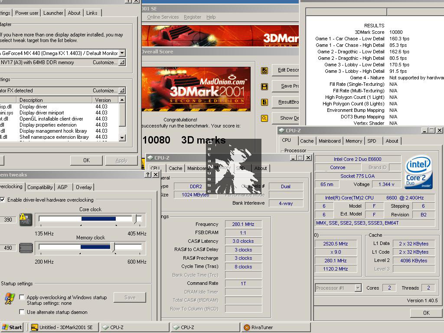Click the Intel Core 2 Duo logo
Viewport: 444px width, 333px height.
(x=419, y=172)
